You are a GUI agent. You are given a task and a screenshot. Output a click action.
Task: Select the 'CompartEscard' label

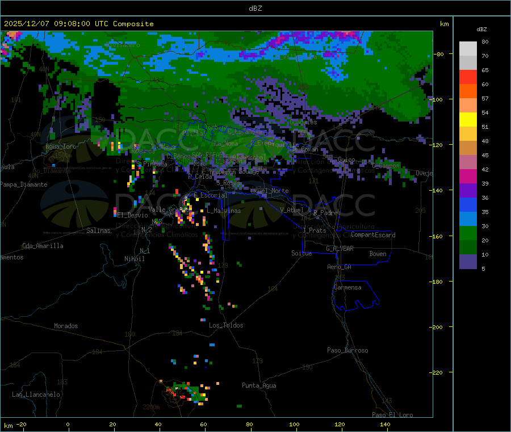373,235
